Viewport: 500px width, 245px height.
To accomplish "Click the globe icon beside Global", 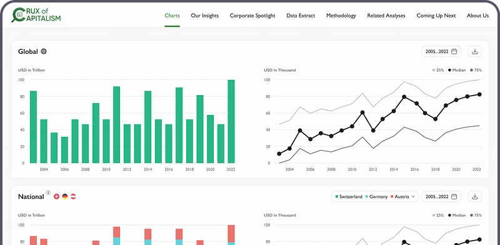I will tap(44, 51).
